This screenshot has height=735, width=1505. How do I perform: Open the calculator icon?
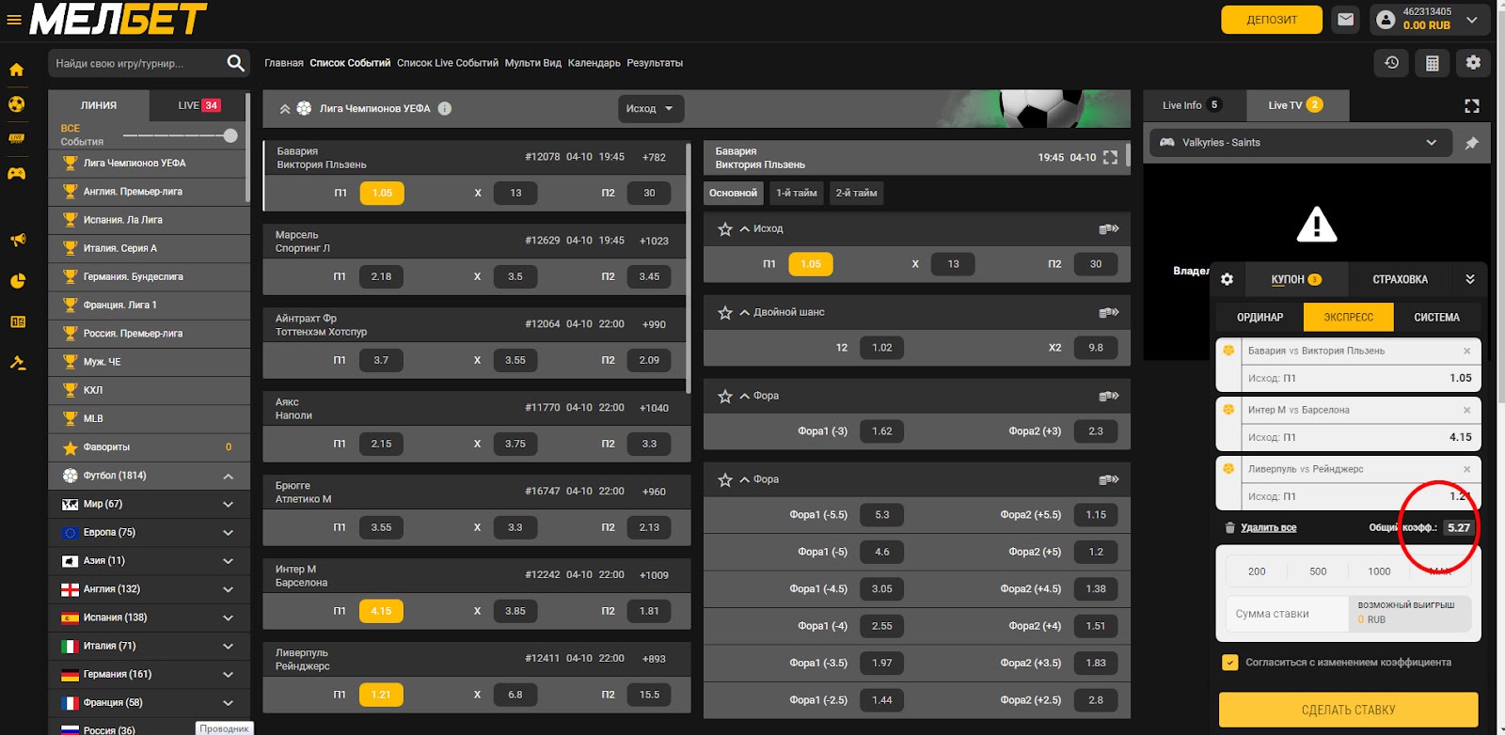coord(1432,63)
